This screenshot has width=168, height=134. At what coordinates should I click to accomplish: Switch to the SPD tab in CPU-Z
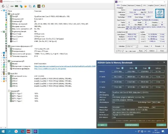[144, 5]
